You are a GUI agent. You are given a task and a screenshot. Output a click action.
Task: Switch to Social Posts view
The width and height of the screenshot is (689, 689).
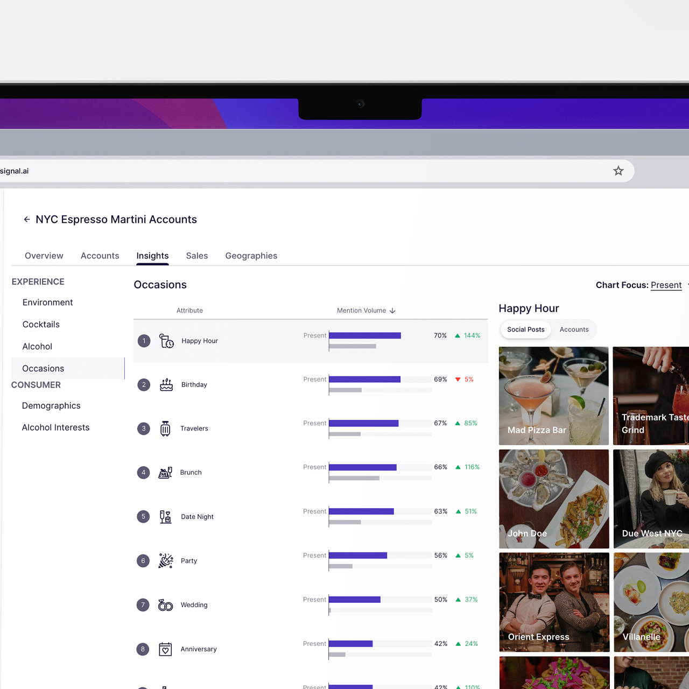point(525,329)
